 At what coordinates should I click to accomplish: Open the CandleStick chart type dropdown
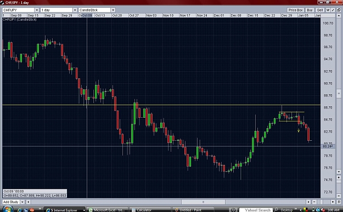(113, 10)
